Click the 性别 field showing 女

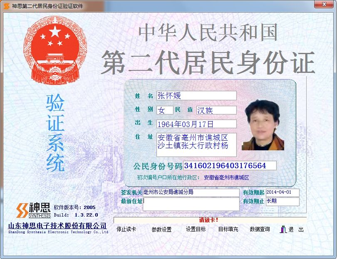165,110
